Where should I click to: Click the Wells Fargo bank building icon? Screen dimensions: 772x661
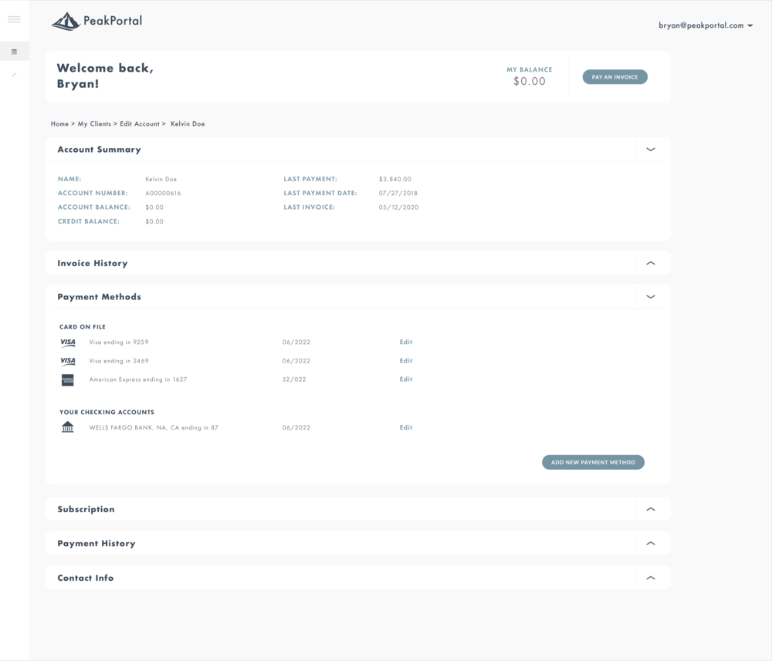pyautogui.click(x=68, y=427)
